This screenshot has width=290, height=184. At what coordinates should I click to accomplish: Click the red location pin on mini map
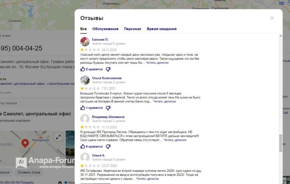(25, 143)
